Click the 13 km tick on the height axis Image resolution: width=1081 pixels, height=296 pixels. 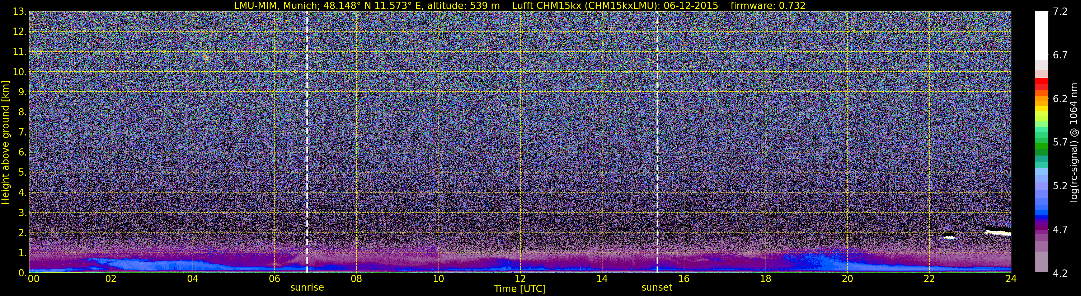(19, 12)
